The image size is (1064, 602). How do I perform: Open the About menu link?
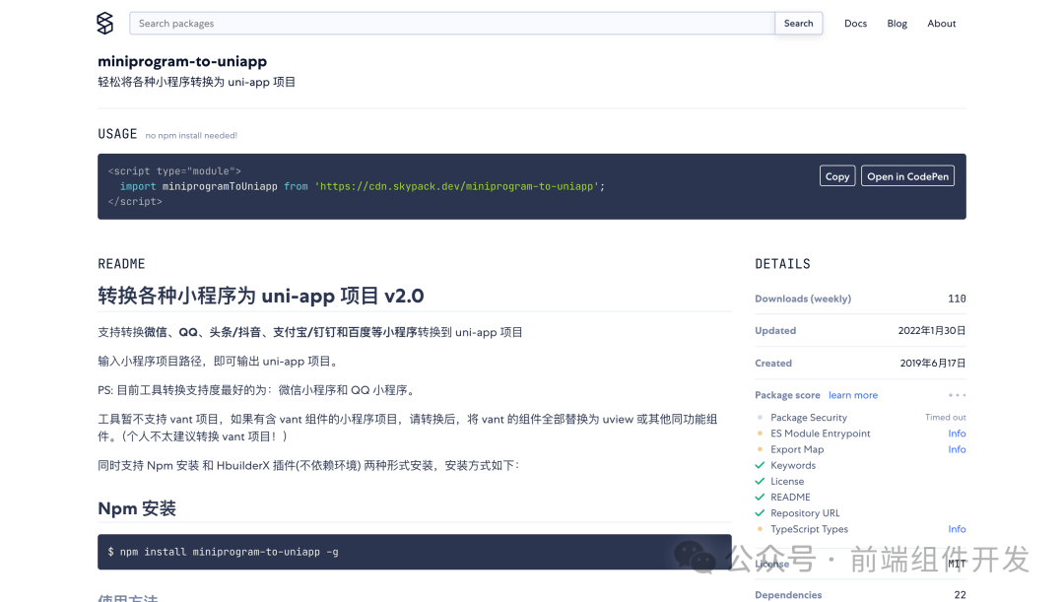click(941, 23)
